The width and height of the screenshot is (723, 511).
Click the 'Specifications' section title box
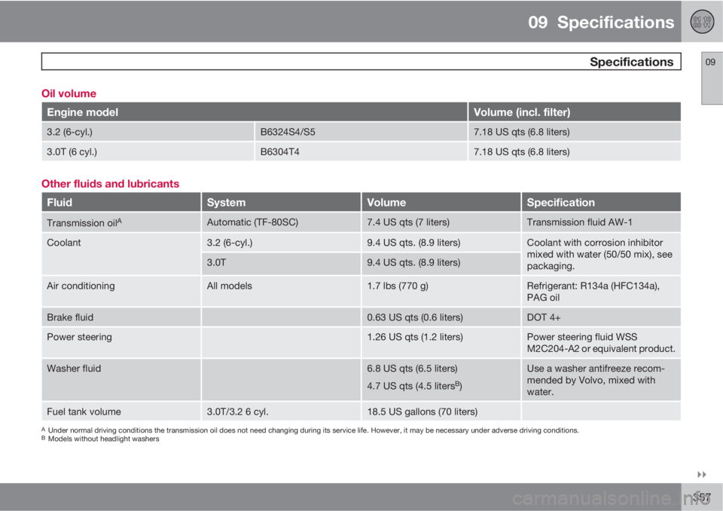tap(361, 61)
